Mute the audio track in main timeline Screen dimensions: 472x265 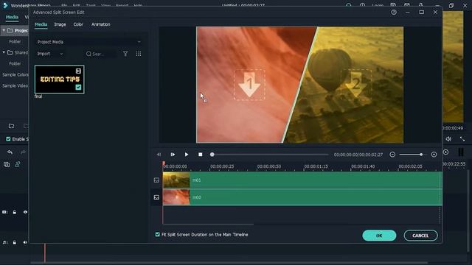click(25, 242)
